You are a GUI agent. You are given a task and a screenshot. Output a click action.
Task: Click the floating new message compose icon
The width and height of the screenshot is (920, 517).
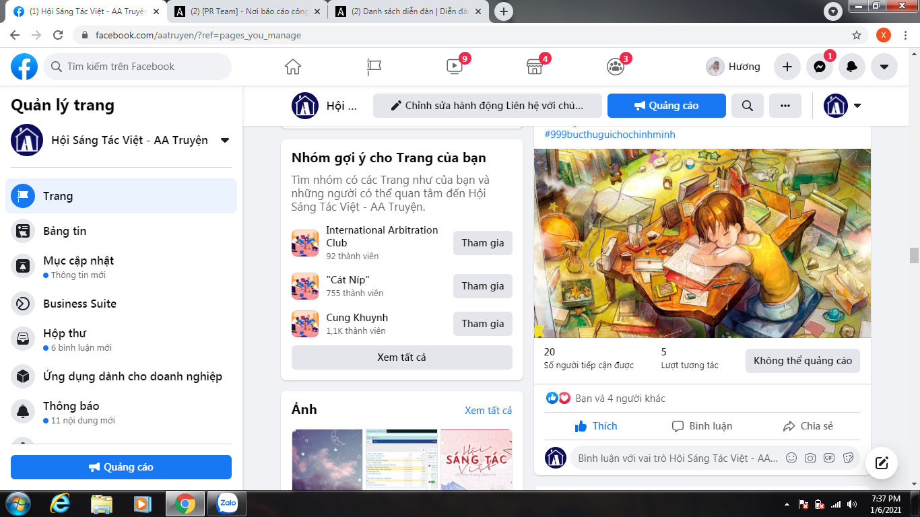[882, 463]
